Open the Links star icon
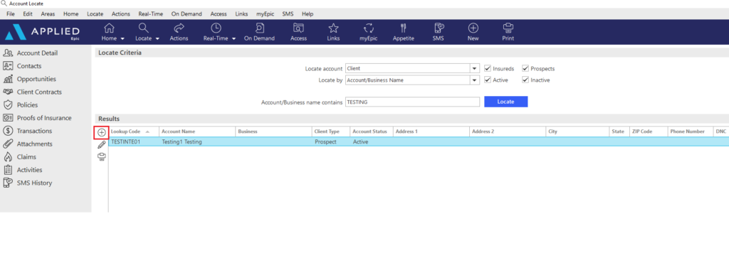Image resolution: width=729 pixels, height=263 pixels. point(333,28)
